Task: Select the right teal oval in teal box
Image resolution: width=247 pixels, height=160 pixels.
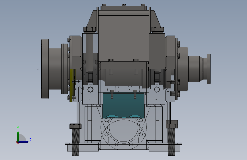Action: [135, 116]
